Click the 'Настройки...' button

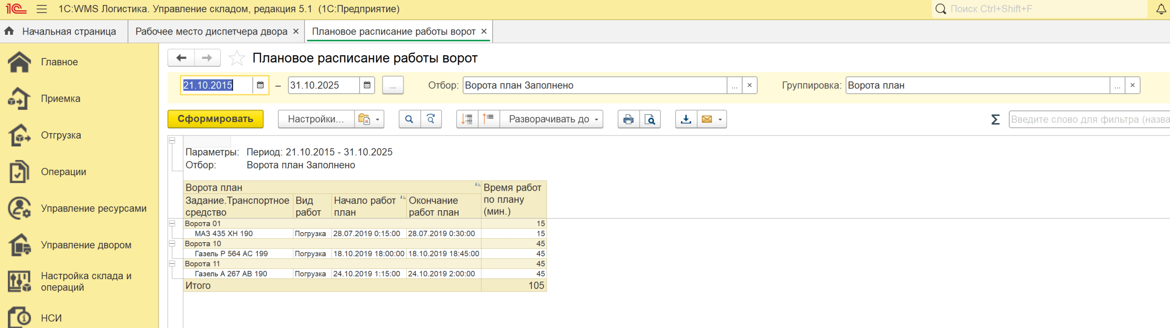[316, 119]
